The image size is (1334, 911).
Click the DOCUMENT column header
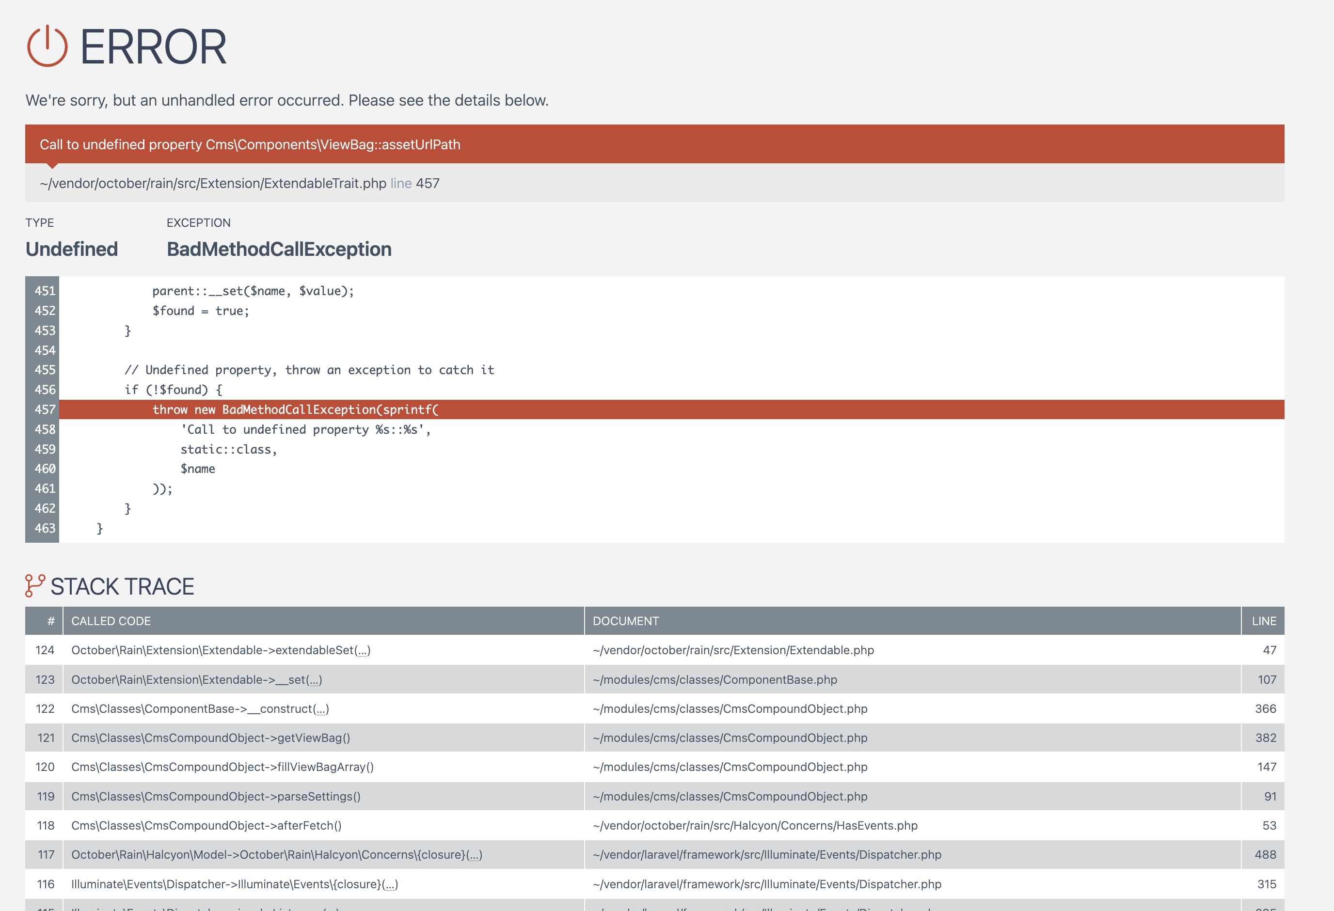pos(626,621)
